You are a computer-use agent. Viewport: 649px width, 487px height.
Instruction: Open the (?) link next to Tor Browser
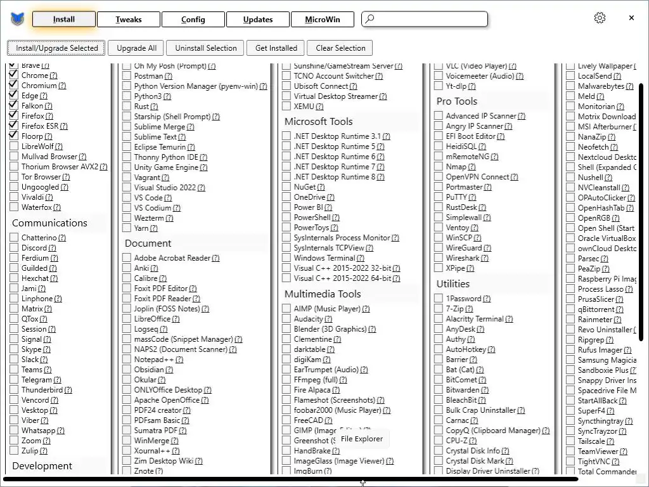coord(66,177)
